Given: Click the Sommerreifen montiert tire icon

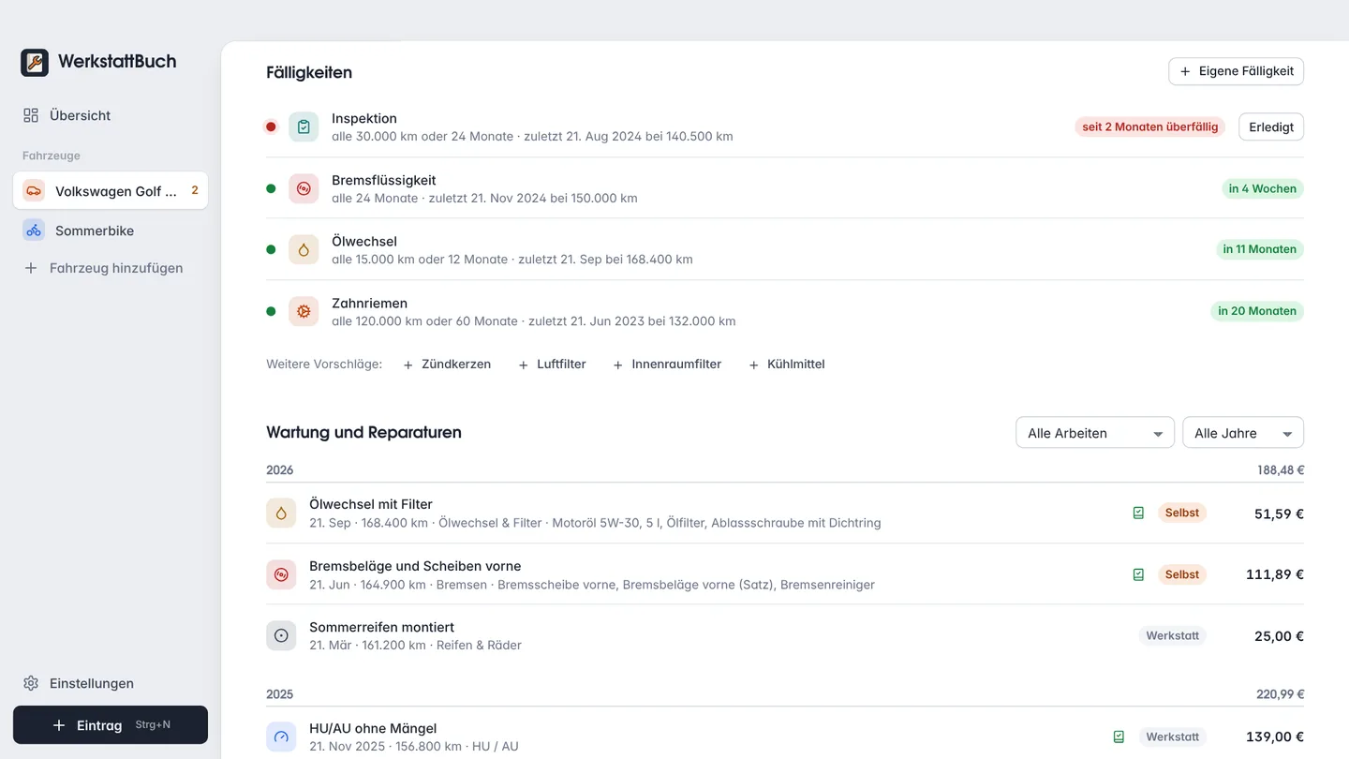Looking at the screenshot, I should pyautogui.click(x=281, y=635).
